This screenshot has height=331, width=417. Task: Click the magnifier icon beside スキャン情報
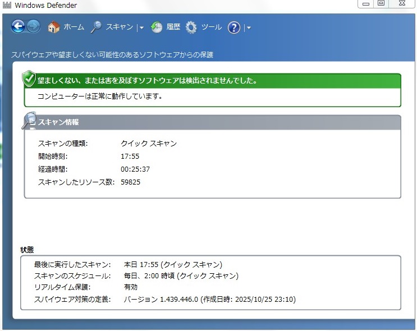click(x=29, y=121)
